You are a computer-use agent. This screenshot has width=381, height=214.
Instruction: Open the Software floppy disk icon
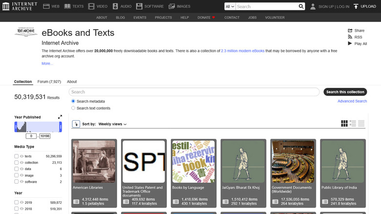coord(139,6)
